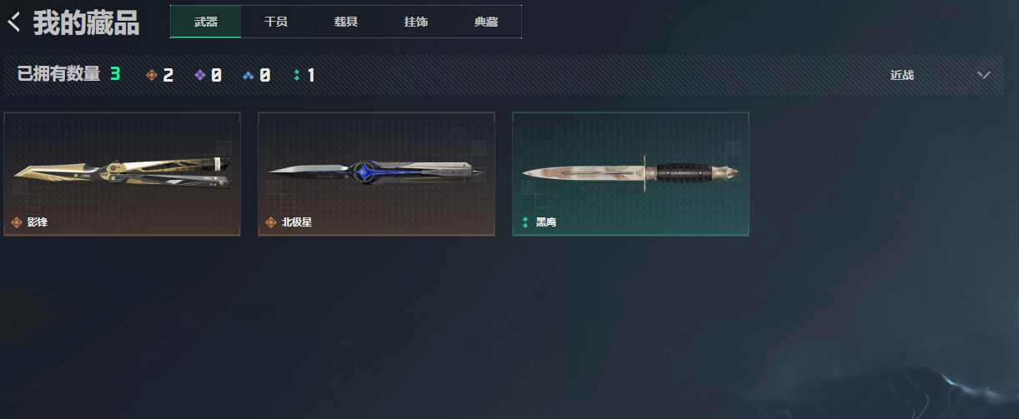Click green rarity icon beside 黑鹰
Screen dimensions: 1019x419
point(525,222)
